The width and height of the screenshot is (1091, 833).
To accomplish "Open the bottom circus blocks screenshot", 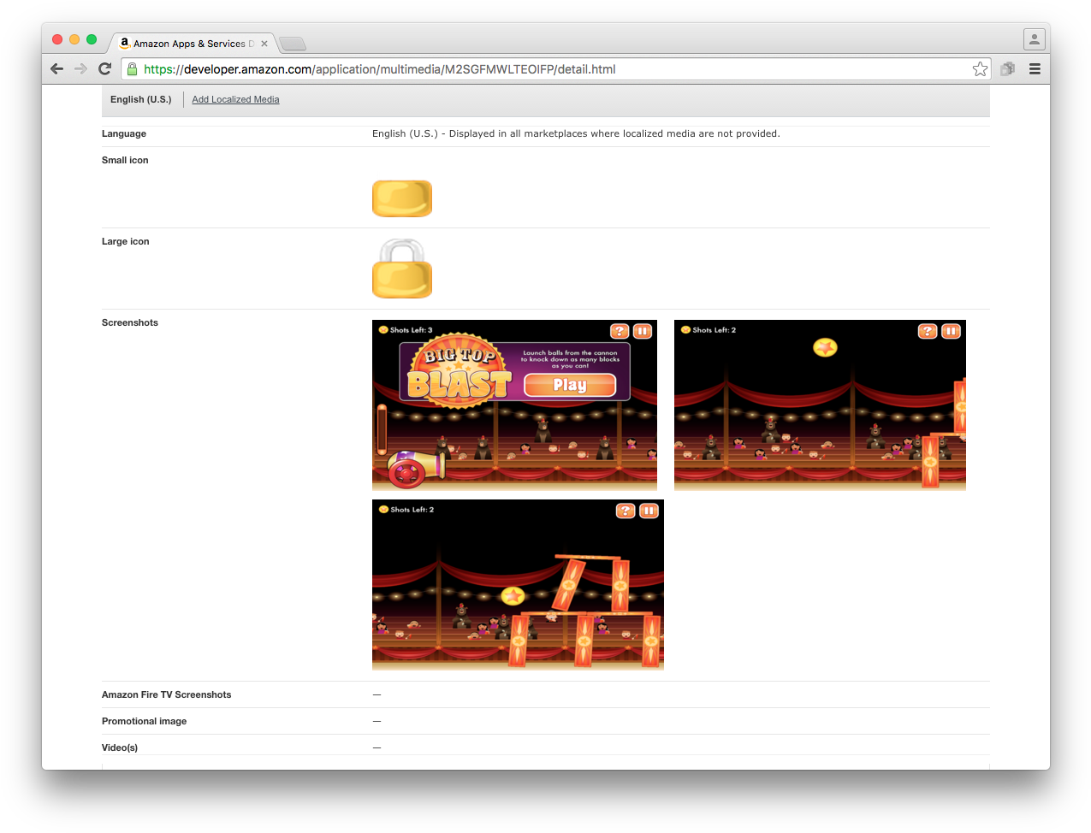I will point(517,583).
